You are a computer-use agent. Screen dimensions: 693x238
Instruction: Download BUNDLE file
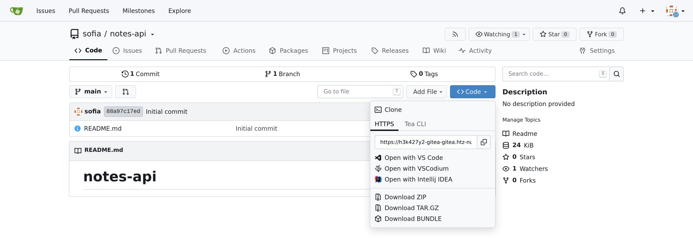pyautogui.click(x=408, y=219)
